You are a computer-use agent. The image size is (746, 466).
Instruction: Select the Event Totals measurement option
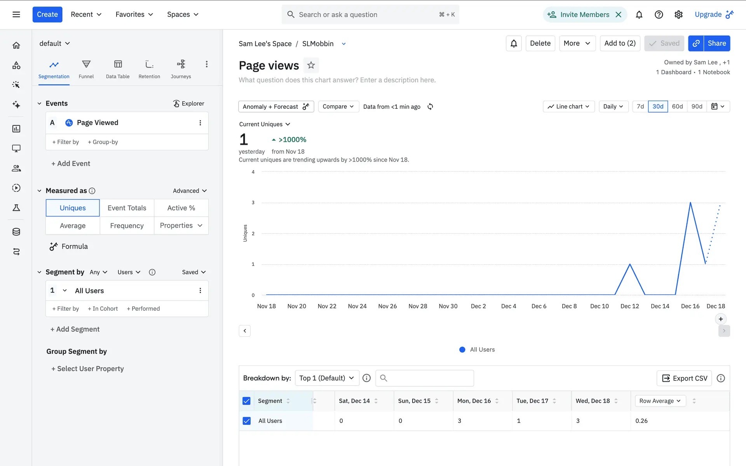pyautogui.click(x=127, y=208)
